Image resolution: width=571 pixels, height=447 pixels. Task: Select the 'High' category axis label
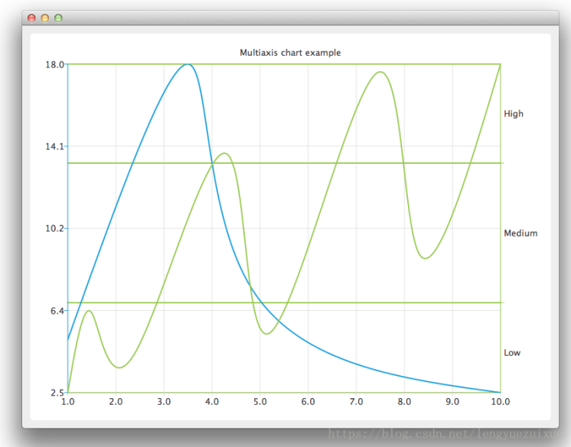[x=514, y=114]
